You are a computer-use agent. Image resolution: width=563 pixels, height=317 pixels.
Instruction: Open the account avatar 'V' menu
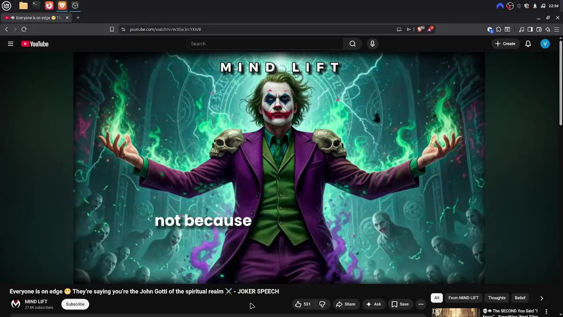(545, 44)
